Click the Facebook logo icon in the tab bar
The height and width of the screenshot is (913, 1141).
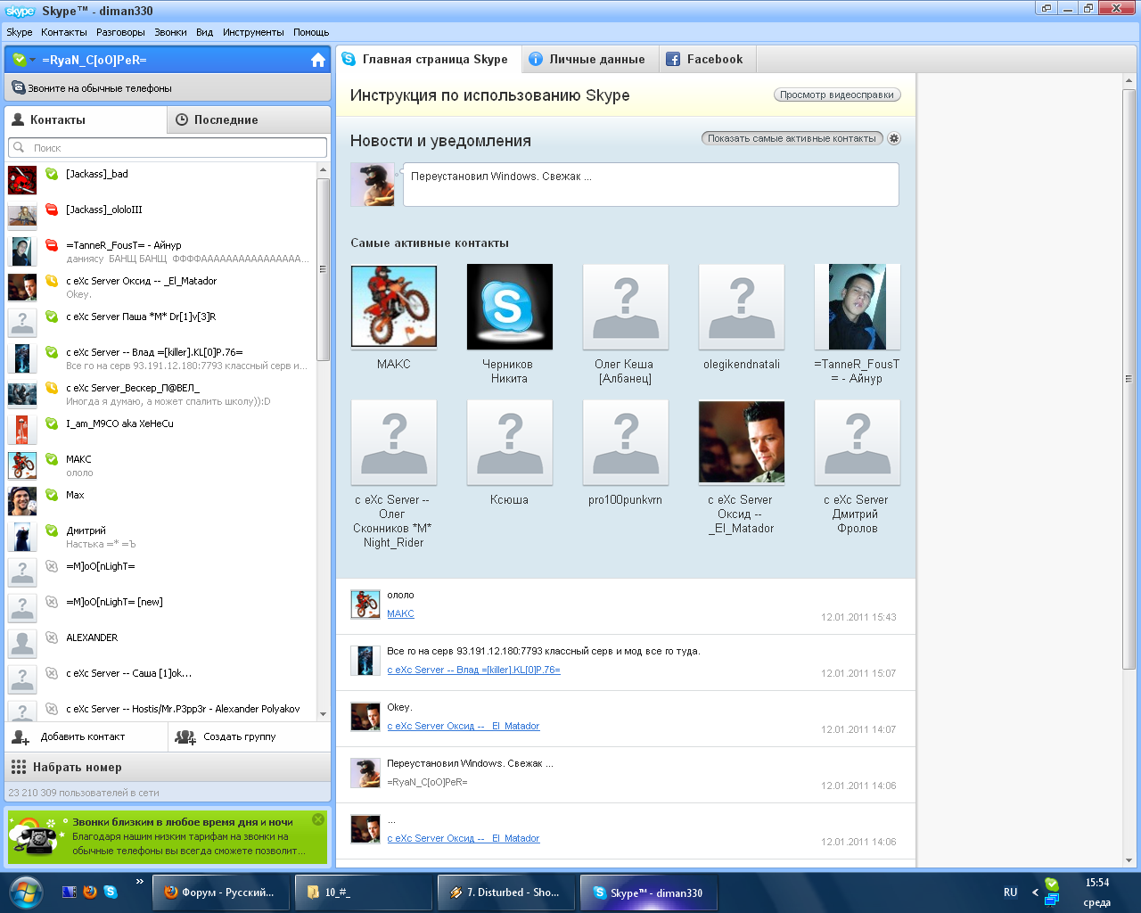click(x=674, y=59)
